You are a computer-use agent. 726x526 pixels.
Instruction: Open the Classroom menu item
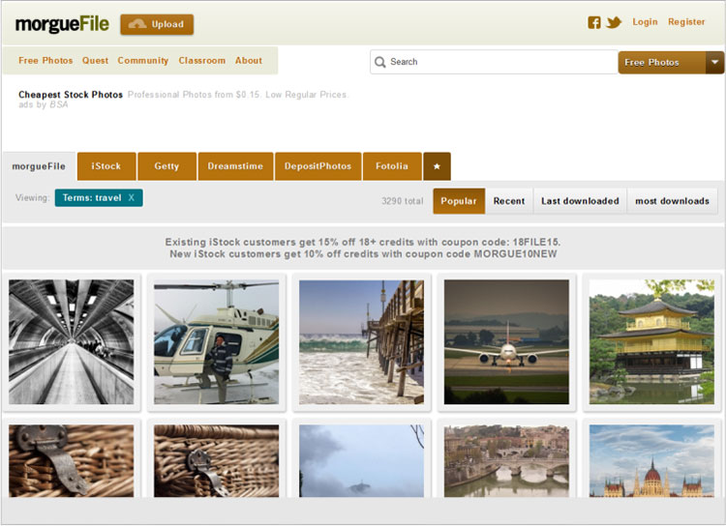201,61
